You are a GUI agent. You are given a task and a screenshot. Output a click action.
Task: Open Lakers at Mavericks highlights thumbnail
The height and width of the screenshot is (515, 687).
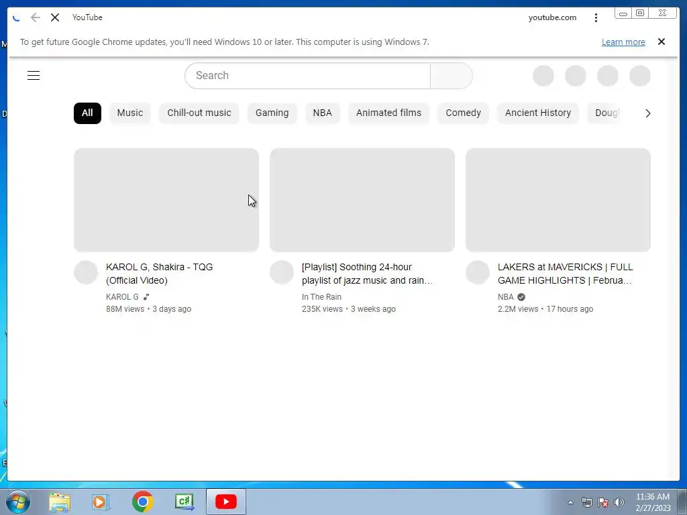(x=558, y=200)
